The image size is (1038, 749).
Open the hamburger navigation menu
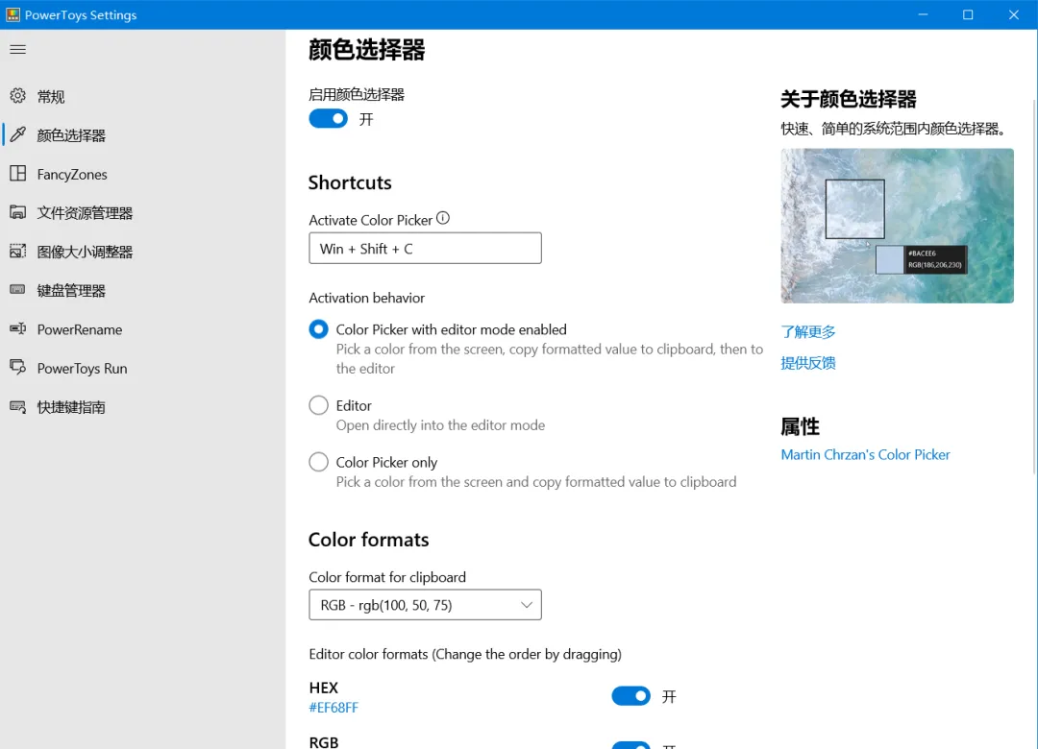(x=18, y=50)
